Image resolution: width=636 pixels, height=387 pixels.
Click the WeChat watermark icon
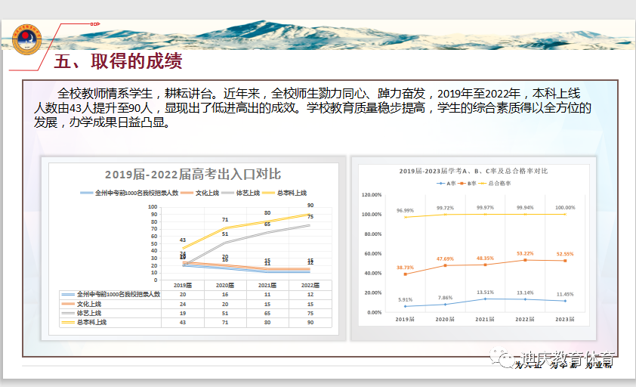click(502, 359)
